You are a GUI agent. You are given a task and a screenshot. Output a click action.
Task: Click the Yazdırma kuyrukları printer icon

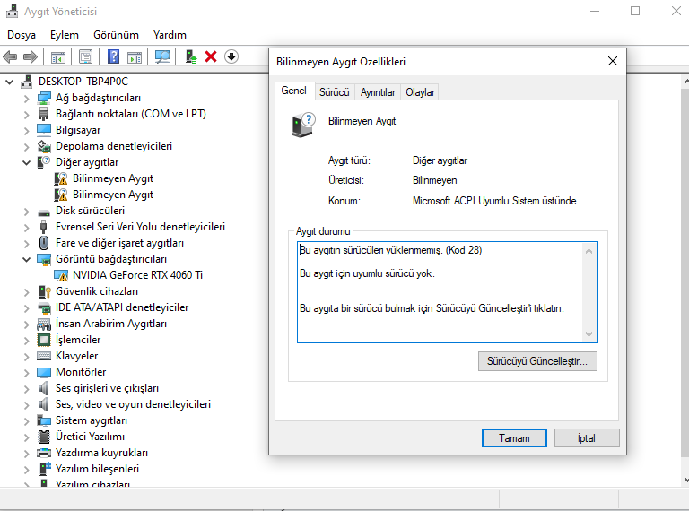[44, 453]
